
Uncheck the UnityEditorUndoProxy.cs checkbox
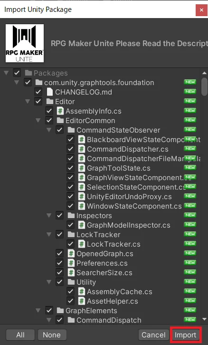coord(70,196)
